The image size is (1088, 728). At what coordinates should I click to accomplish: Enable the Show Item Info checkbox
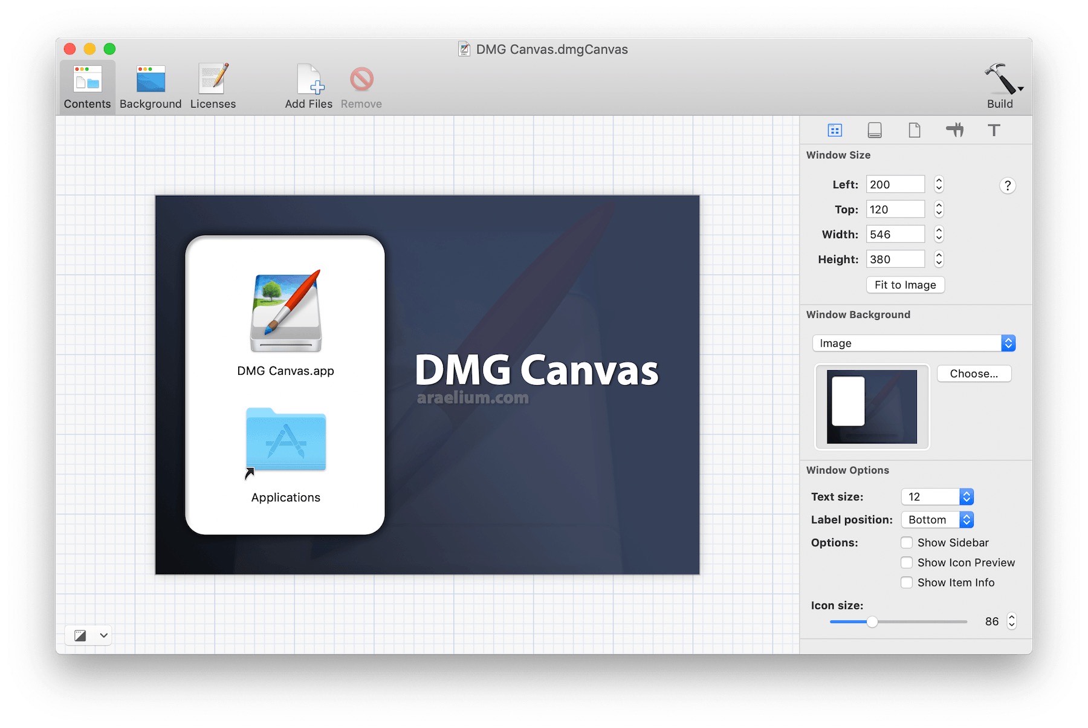(x=907, y=582)
